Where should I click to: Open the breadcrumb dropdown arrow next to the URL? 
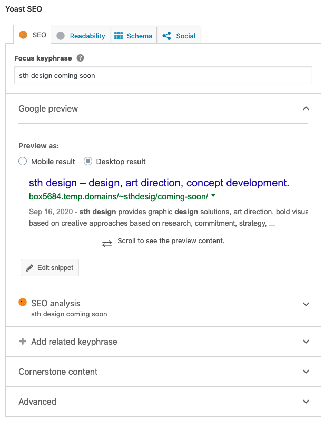213,196
